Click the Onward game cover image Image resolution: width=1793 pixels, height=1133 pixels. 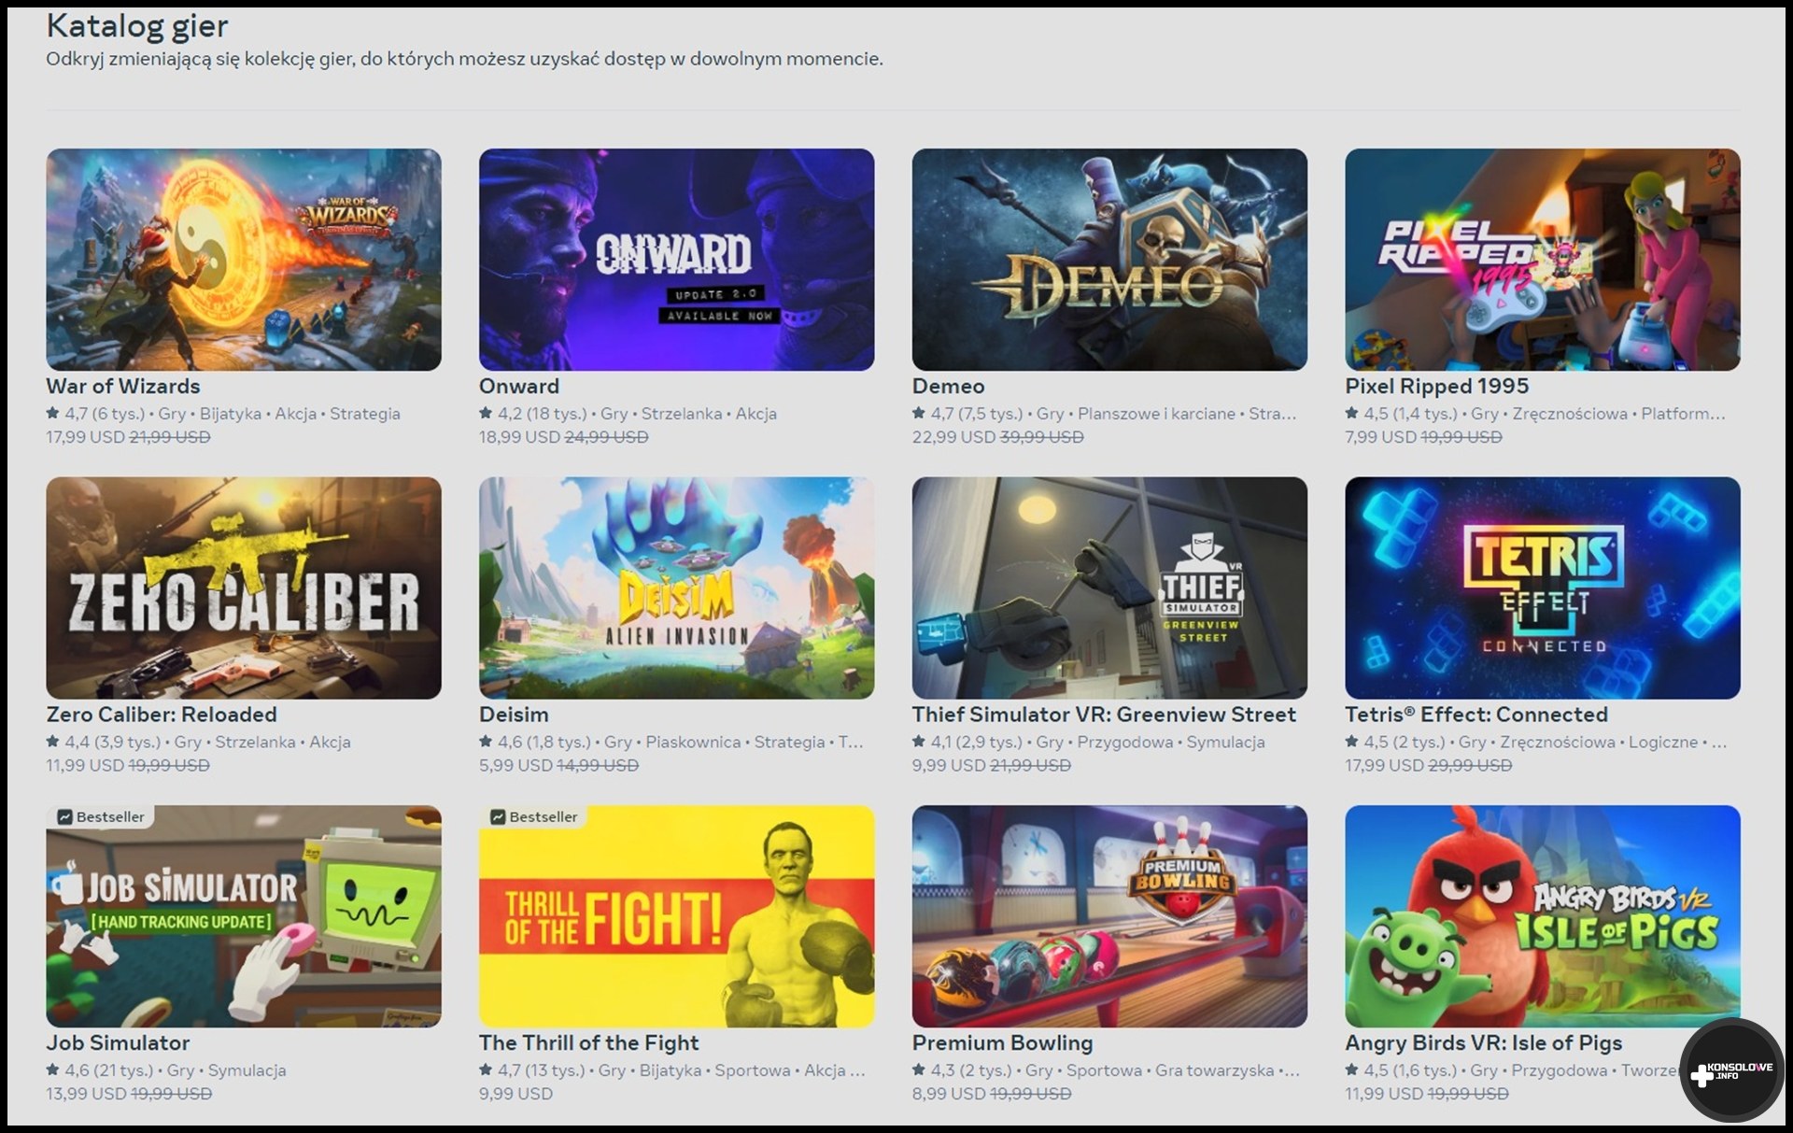pyautogui.click(x=676, y=259)
